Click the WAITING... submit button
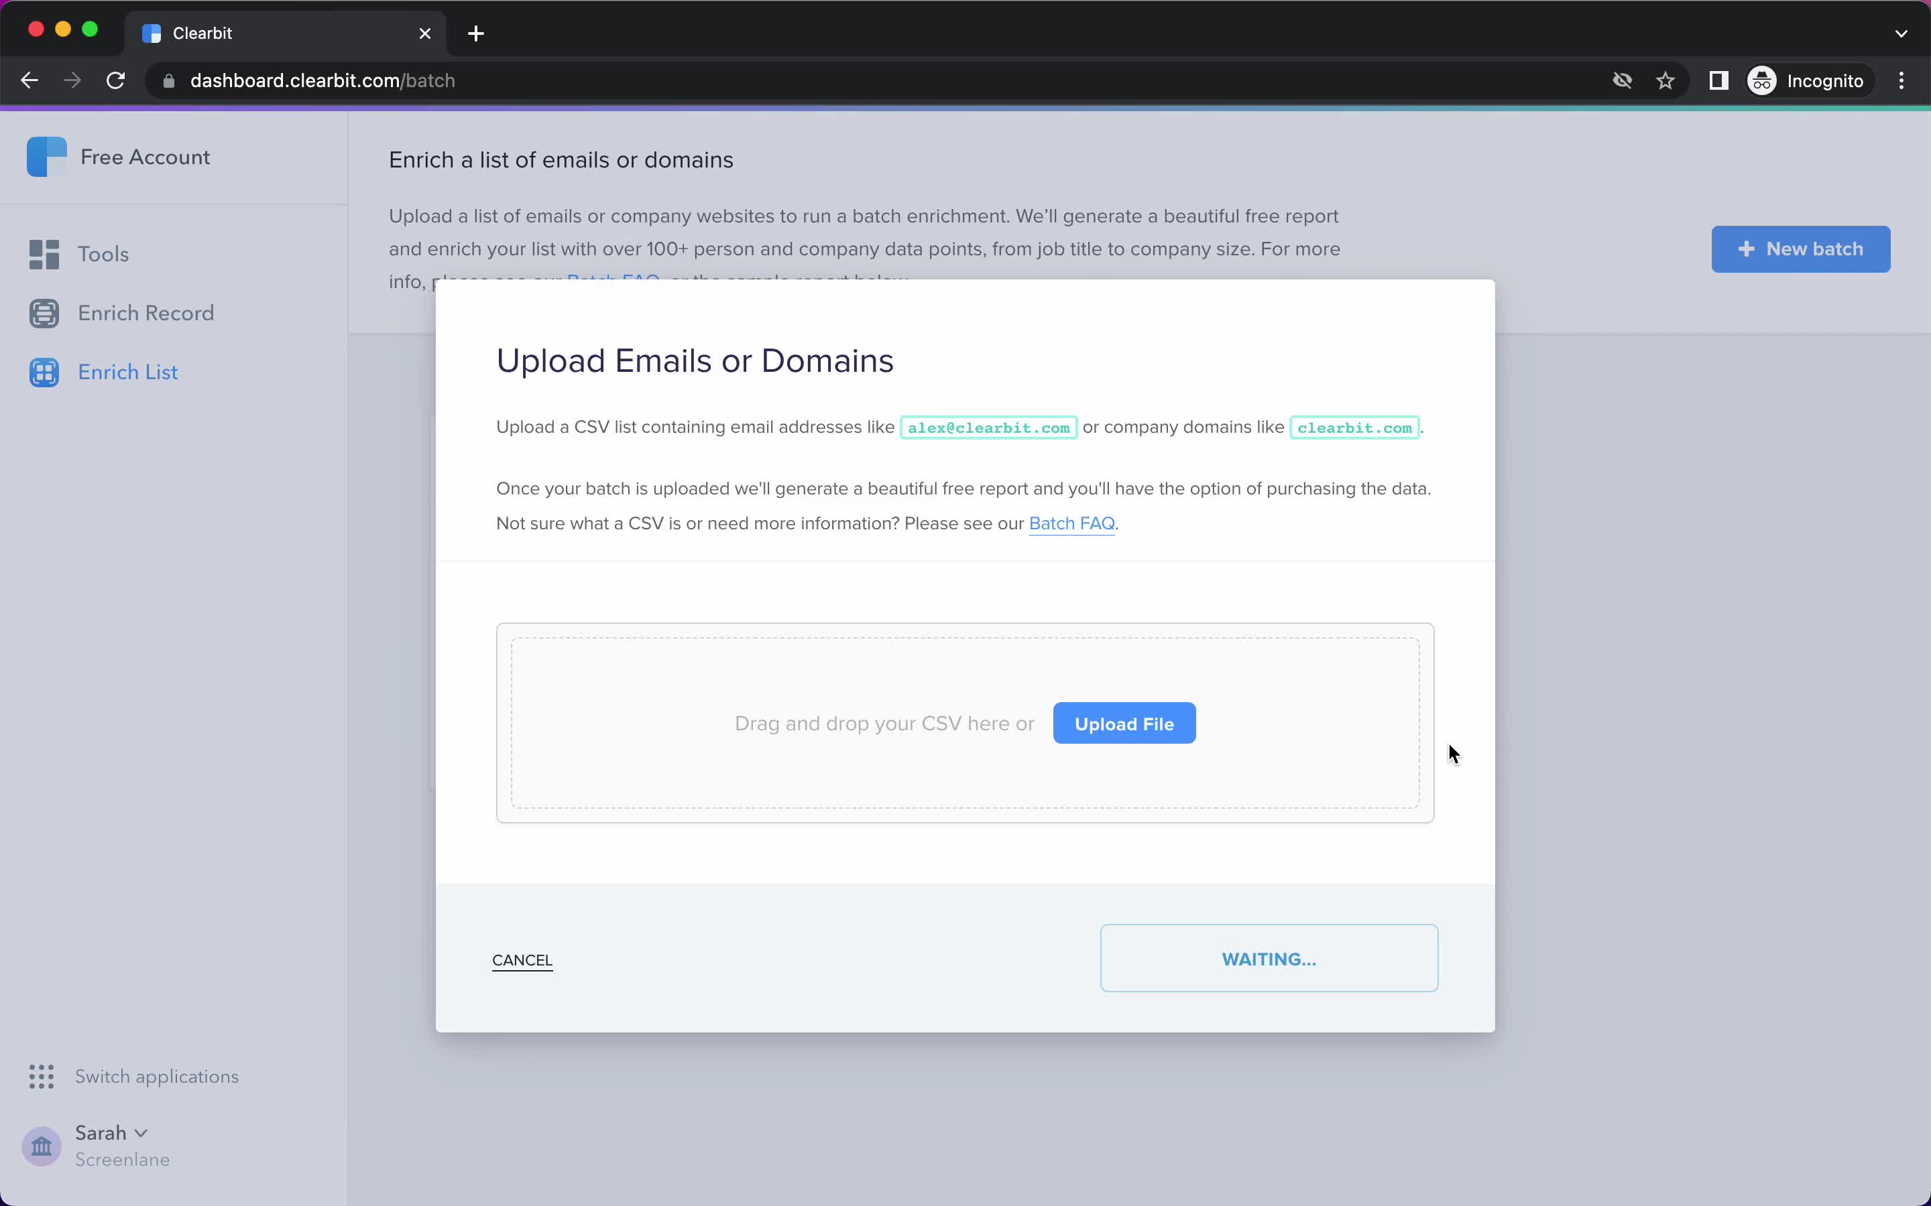The width and height of the screenshot is (1931, 1206). 1269,959
